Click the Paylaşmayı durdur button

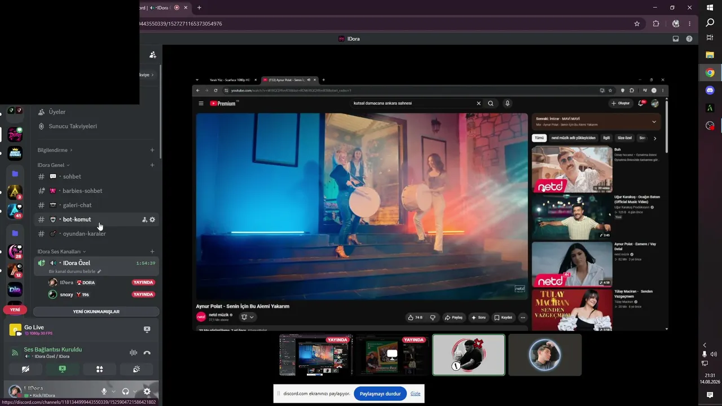tap(380, 394)
